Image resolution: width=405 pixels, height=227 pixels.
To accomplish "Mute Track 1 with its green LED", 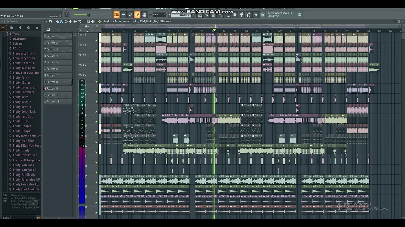I will pos(97,41).
